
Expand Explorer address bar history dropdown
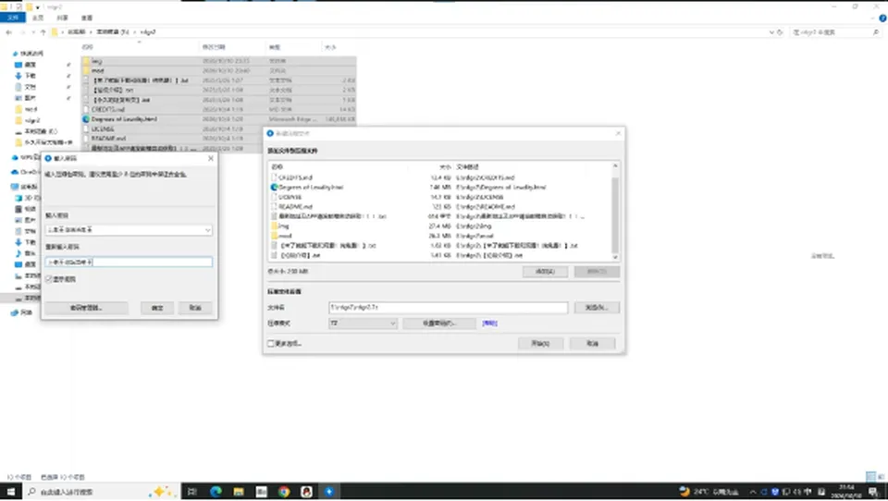(x=771, y=32)
